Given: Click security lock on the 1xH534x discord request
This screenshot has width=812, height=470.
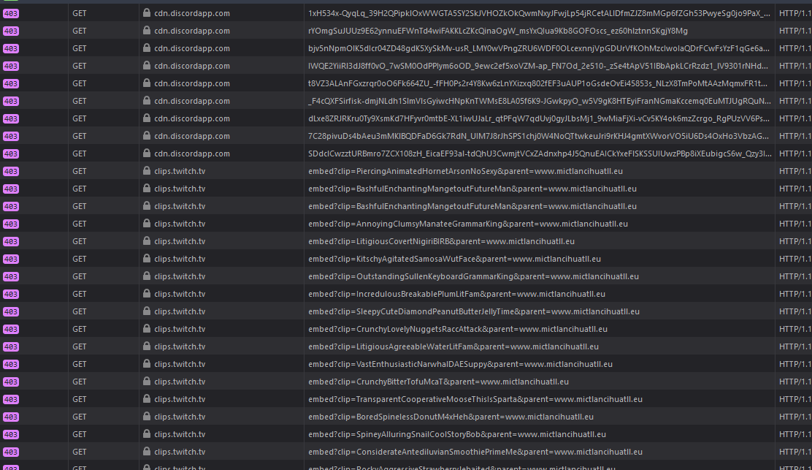Looking at the screenshot, I should 147,13.
